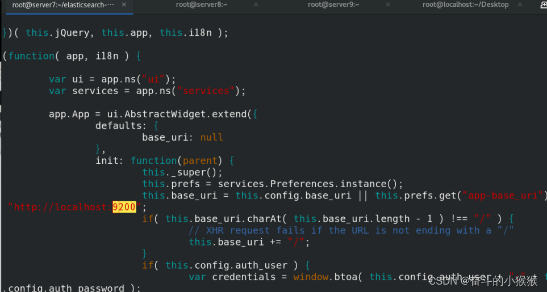Click the "base_uri: null" line
The width and height of the screenshot is (547, 292).
pos(182,137)
